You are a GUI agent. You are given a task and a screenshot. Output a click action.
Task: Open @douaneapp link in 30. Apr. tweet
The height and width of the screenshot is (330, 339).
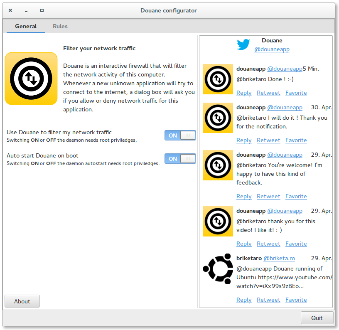coord(285,108)
